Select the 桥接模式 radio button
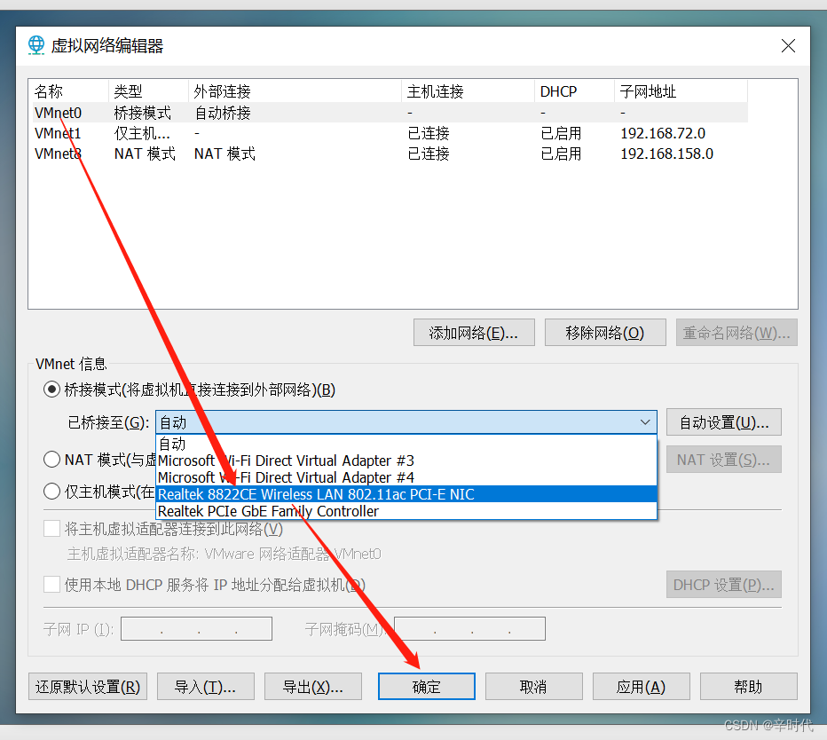Screen dimensions: 827x740 pyautogui.click(x=51, y=390)
